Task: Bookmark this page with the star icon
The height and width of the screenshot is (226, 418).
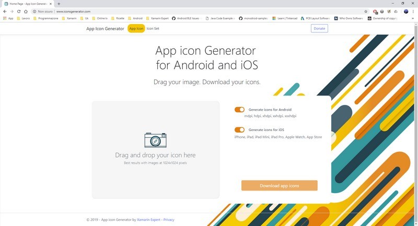Action: [x=366, y=11]
